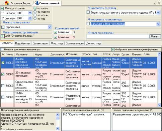Select the за месяц radio button
The image size is (162, 131).
(x=35, y=15)
